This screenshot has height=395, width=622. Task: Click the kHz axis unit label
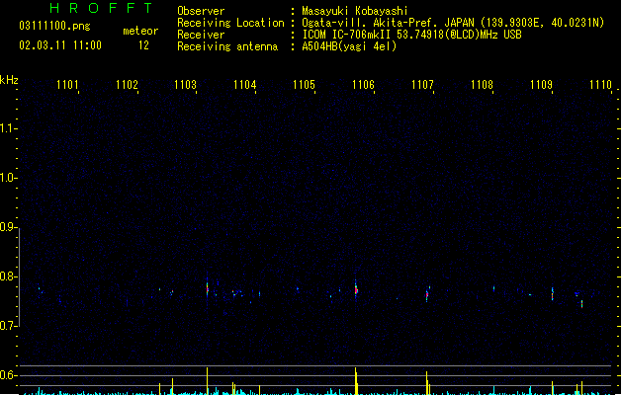click(9, 80)
